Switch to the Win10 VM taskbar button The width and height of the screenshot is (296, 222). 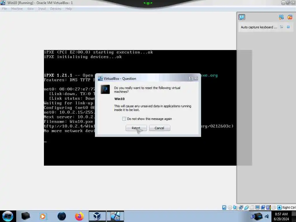115,216
